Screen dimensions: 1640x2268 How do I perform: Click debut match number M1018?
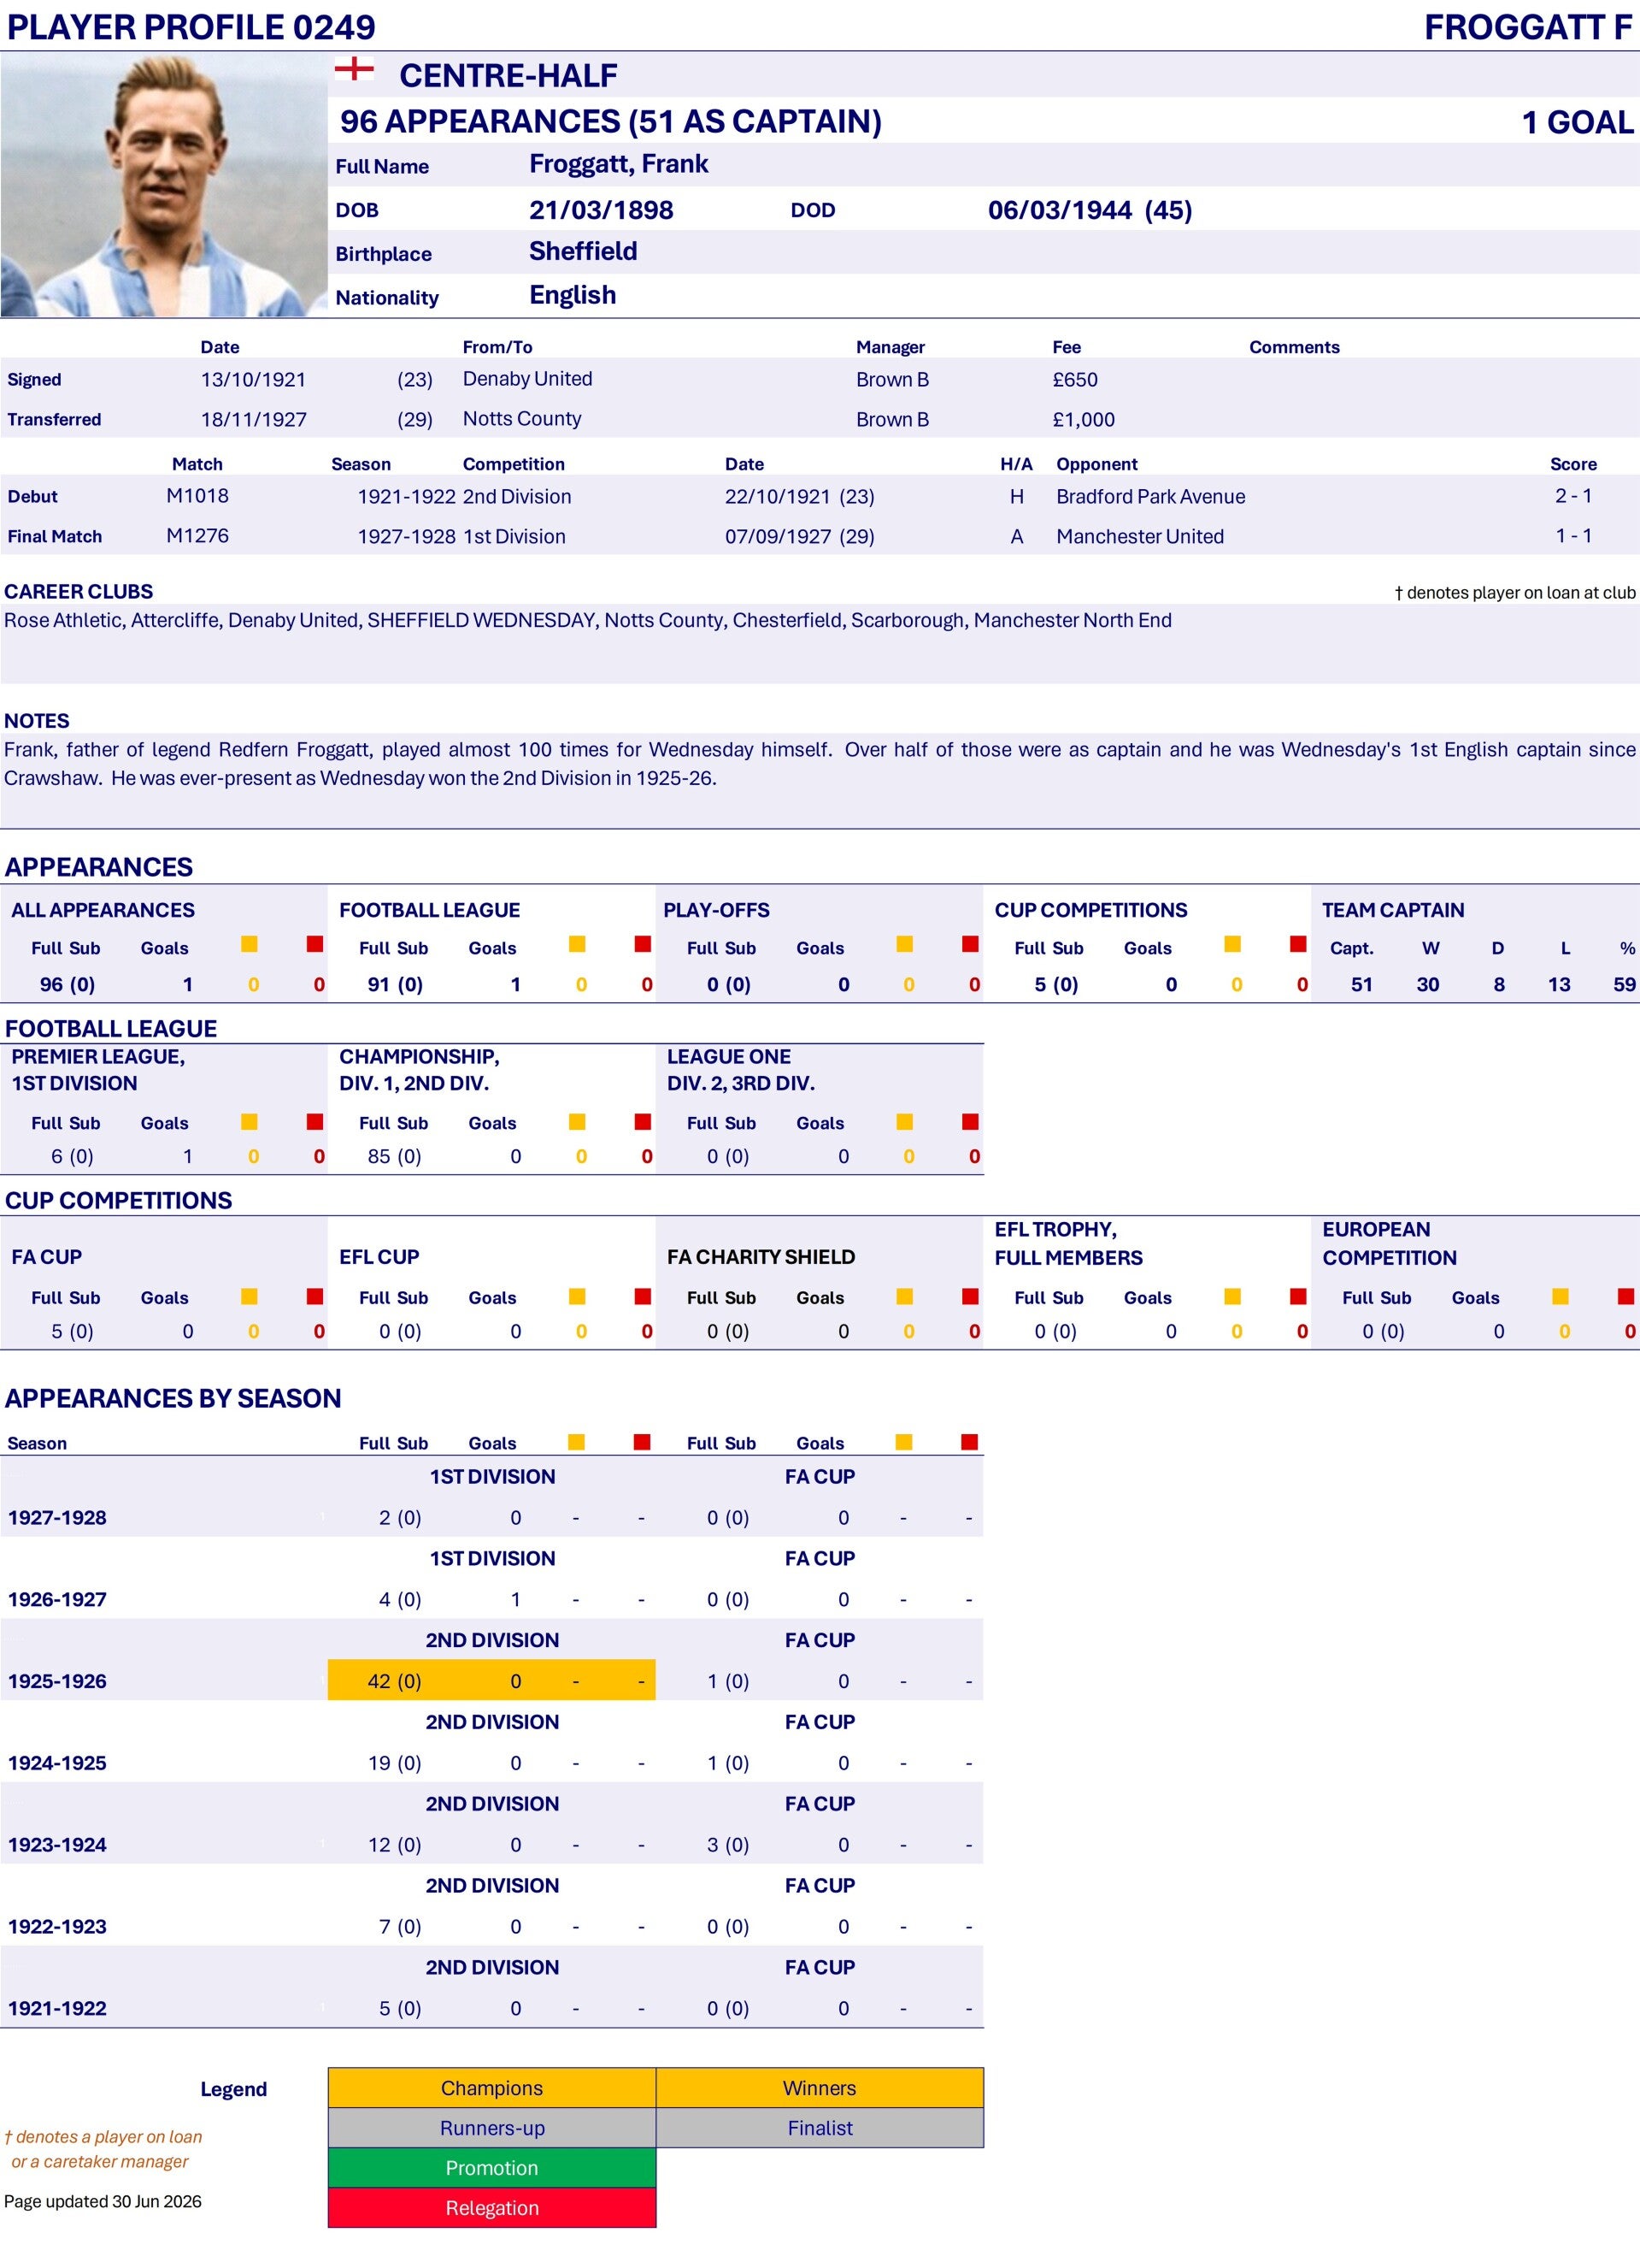197,496
